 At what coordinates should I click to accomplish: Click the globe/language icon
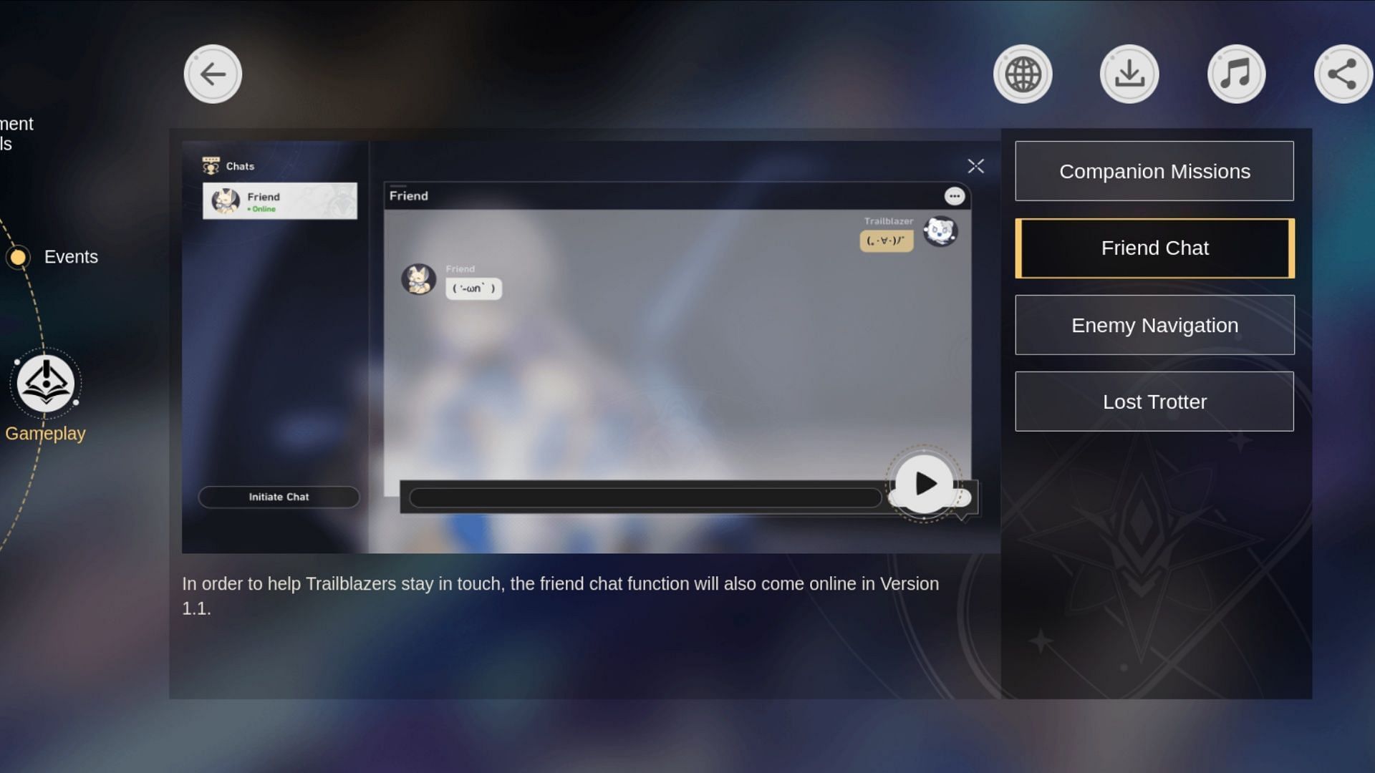[1023, 73]
